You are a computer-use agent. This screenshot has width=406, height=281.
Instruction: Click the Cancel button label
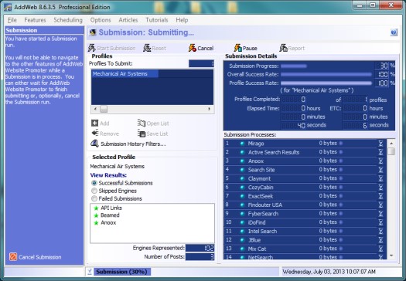coord(206,48)
